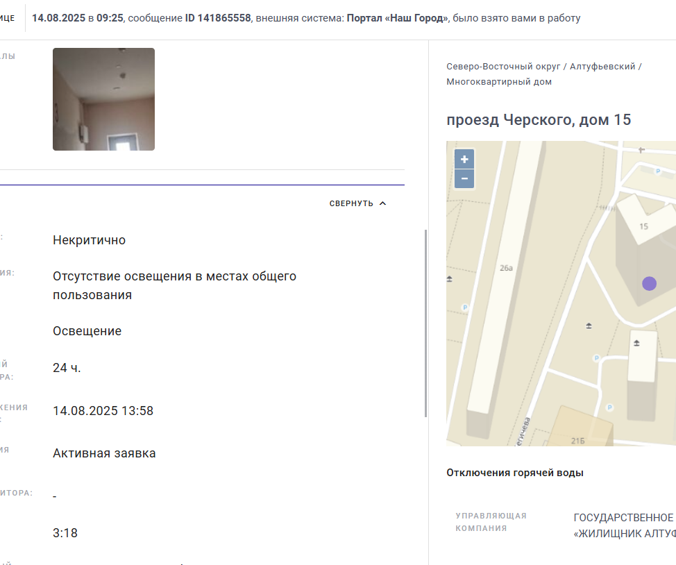This screenshot has height=565, width=676.
Task: Click message ID 141865558 in header
Action: click(x=218, y=18)
